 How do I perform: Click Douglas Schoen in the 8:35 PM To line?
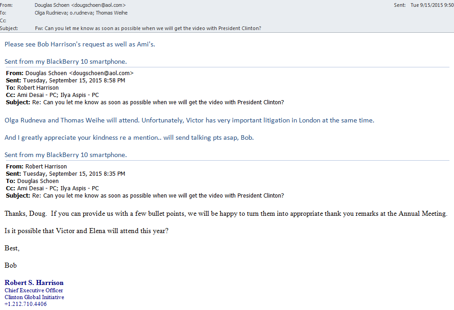pyautogui.click(x=38, y=181)
